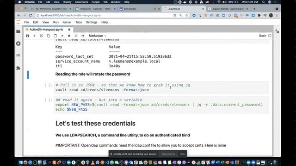Click the JupyterLab logo icon
Image resolution: width=296 pixels, height=166 pixels.
pyautogui.click(x=18, y=22)
